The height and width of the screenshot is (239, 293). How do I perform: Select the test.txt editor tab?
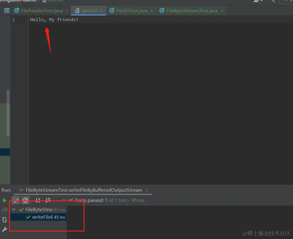pos(89,11)
